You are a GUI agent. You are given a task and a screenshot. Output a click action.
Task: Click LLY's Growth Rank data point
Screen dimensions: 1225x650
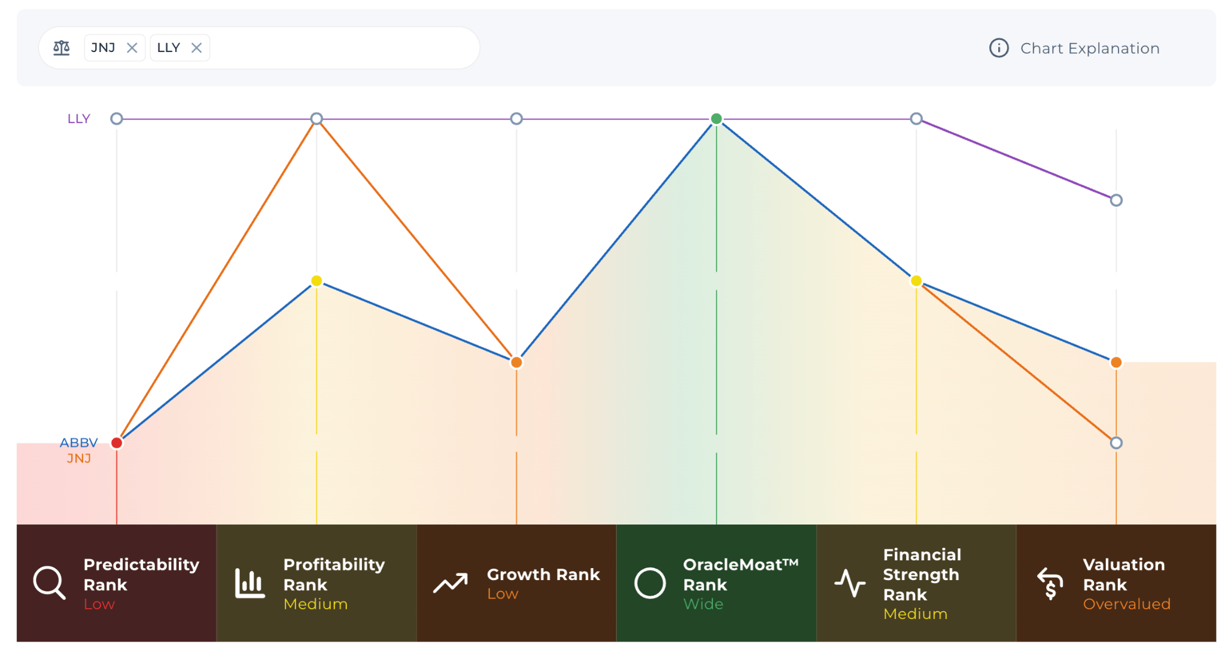[516, 119]
